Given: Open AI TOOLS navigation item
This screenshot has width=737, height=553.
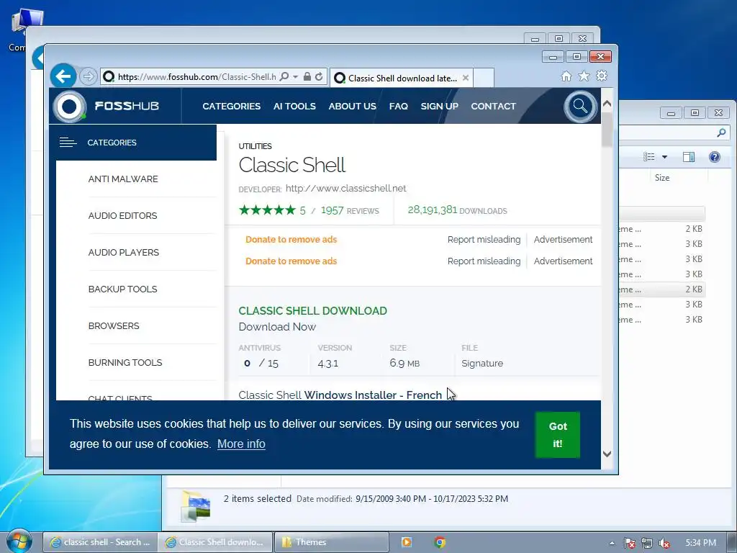Looking at the screenshot, I should click(x=294, y=107).
